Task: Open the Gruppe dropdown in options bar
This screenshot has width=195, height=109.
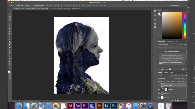Action: (x=28, y=5)
